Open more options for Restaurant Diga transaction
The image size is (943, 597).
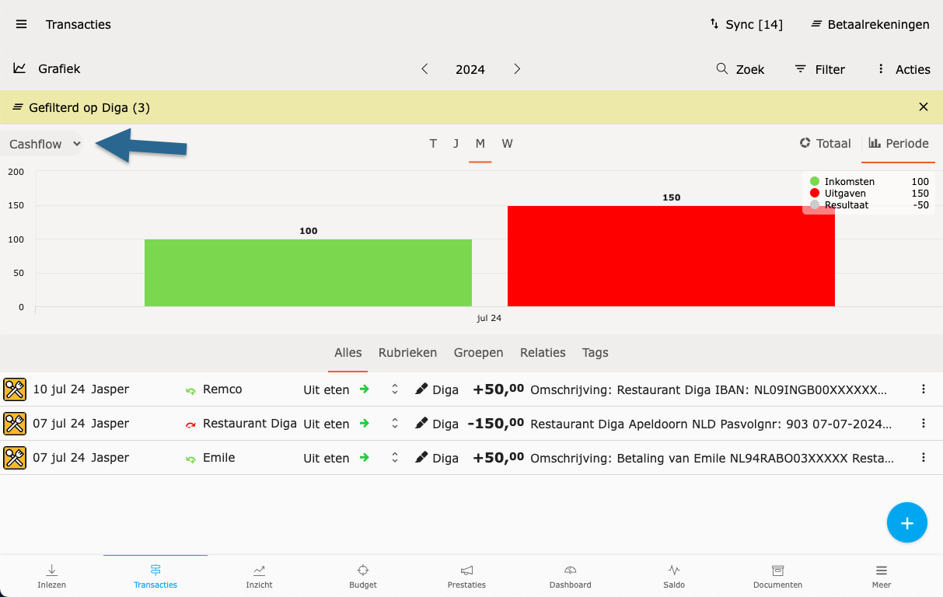pyautogui.click(x=924, y=424)
